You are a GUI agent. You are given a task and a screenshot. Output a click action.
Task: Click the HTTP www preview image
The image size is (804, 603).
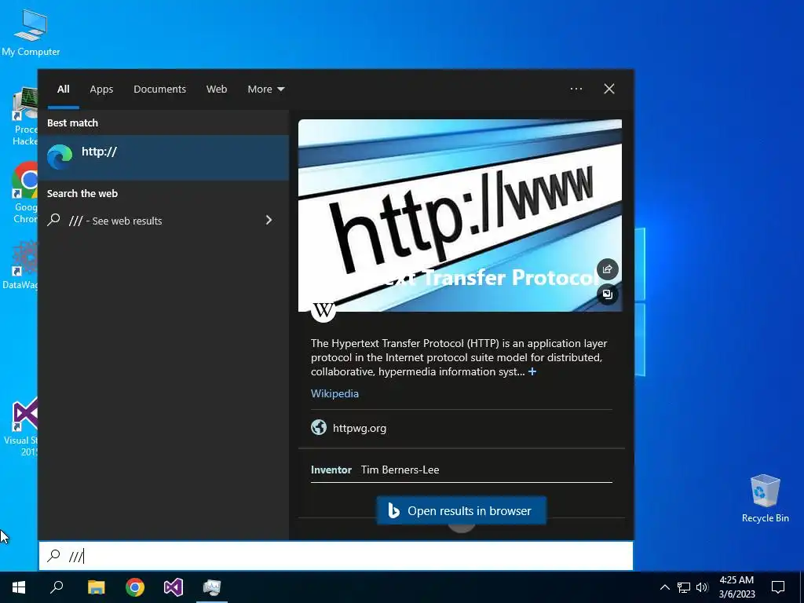460,215
